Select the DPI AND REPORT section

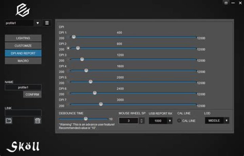(23, 53)
